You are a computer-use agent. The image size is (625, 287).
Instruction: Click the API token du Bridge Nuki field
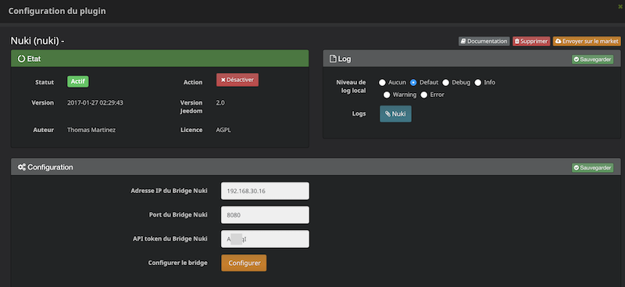coord(265,239)
